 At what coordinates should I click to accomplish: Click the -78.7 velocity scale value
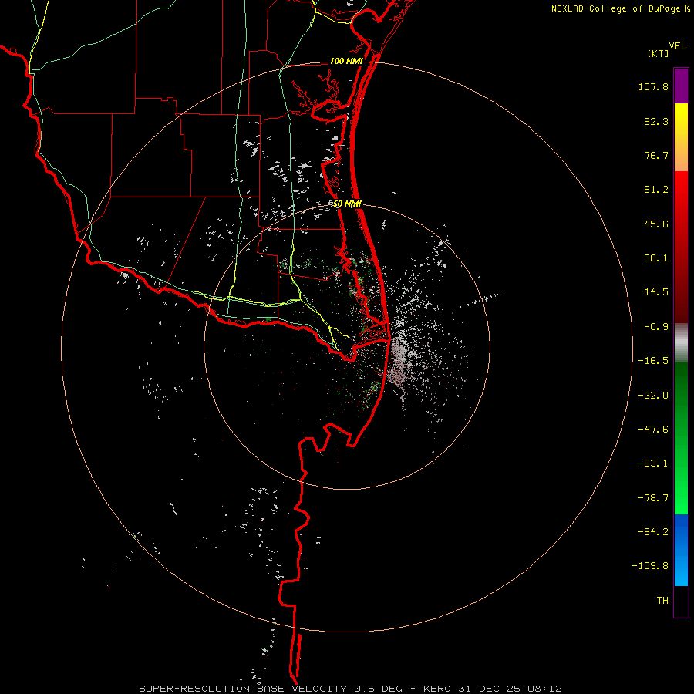(653, 498)
